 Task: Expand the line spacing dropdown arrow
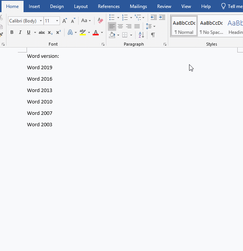pyautogui.click(x=154, y=26)
